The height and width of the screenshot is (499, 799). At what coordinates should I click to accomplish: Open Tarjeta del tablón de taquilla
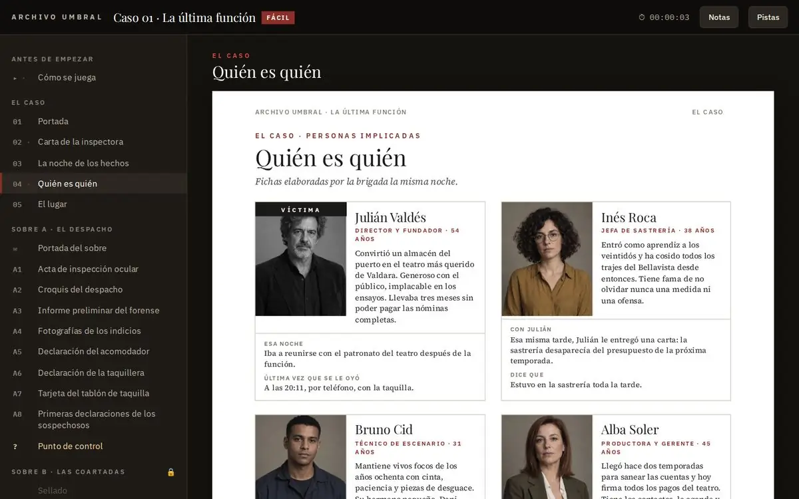(93, 393)
